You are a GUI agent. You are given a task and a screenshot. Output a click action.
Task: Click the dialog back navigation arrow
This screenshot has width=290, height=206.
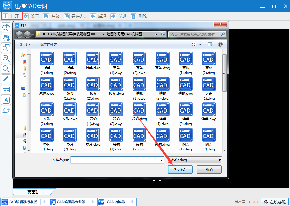point(19,34)
